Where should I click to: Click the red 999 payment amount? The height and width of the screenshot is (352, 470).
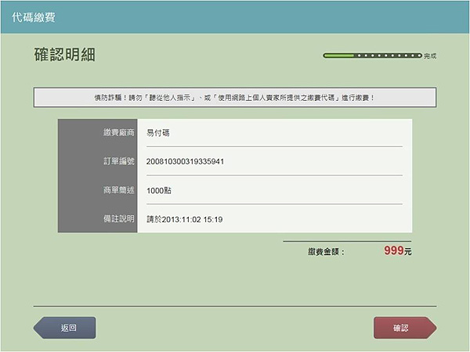(393, 251)
